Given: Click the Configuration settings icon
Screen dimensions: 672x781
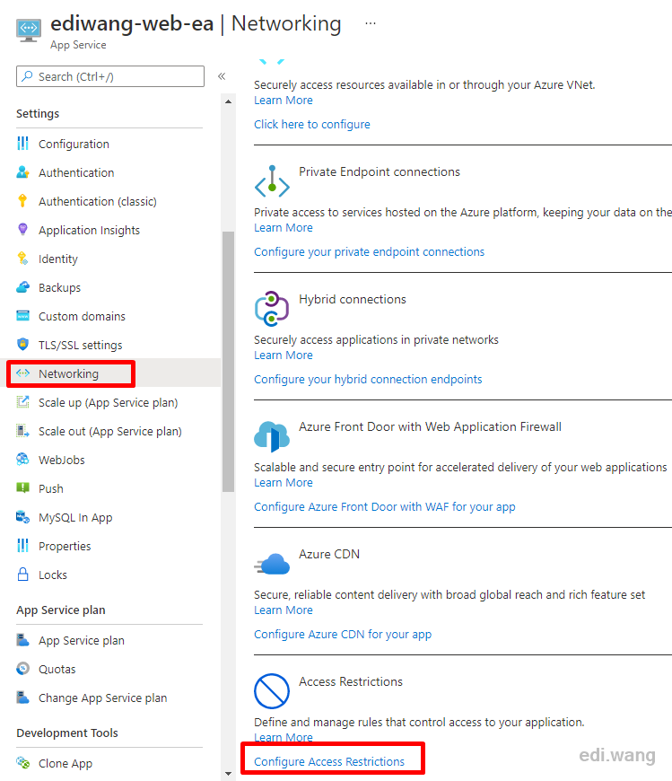Looking at the screenshot, I should (22, 144).
